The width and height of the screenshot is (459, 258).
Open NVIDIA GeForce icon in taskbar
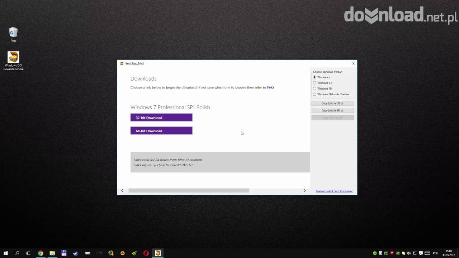(x=134, y=253)
